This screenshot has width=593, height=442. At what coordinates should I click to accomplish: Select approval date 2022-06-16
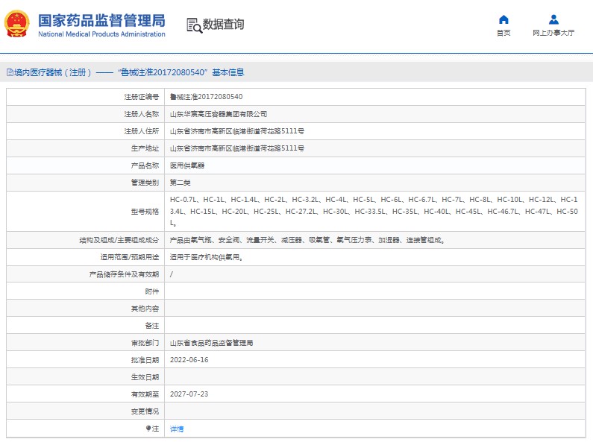[x=189, y=360]
